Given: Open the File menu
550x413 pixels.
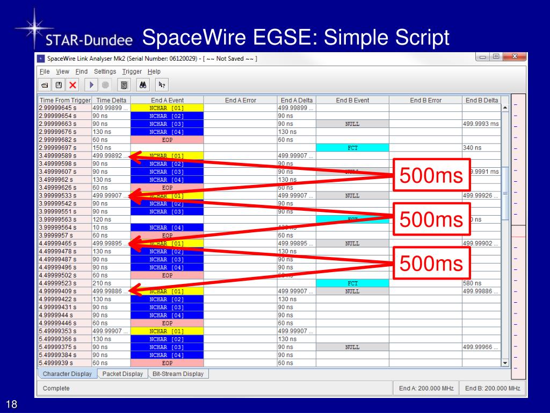Looking at the screenshot, I should 44,72.
